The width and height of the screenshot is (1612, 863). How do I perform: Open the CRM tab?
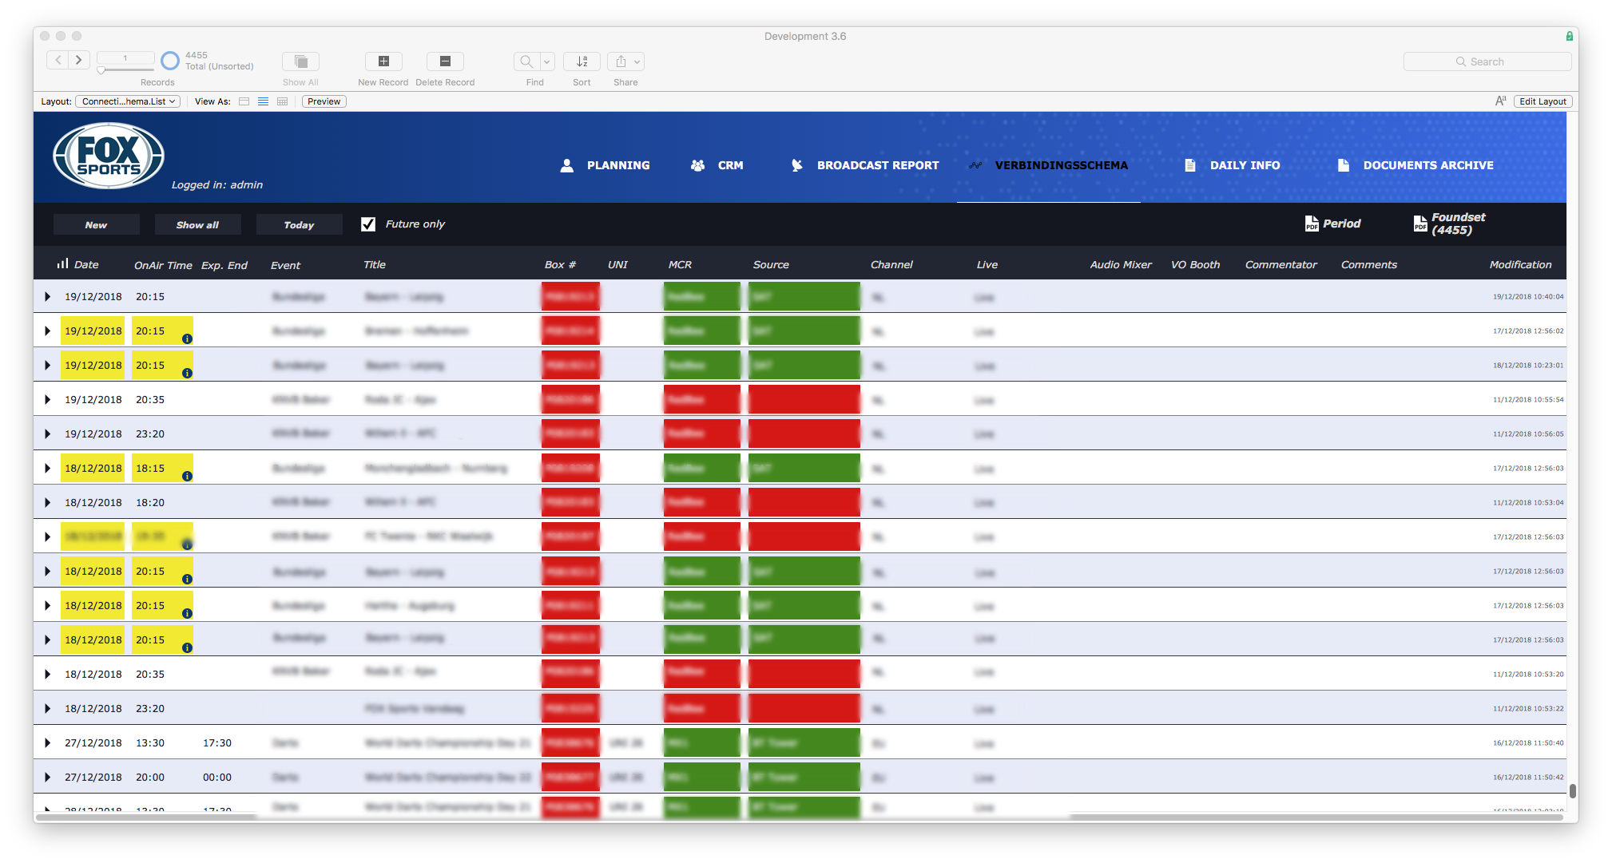coord(717,165)
